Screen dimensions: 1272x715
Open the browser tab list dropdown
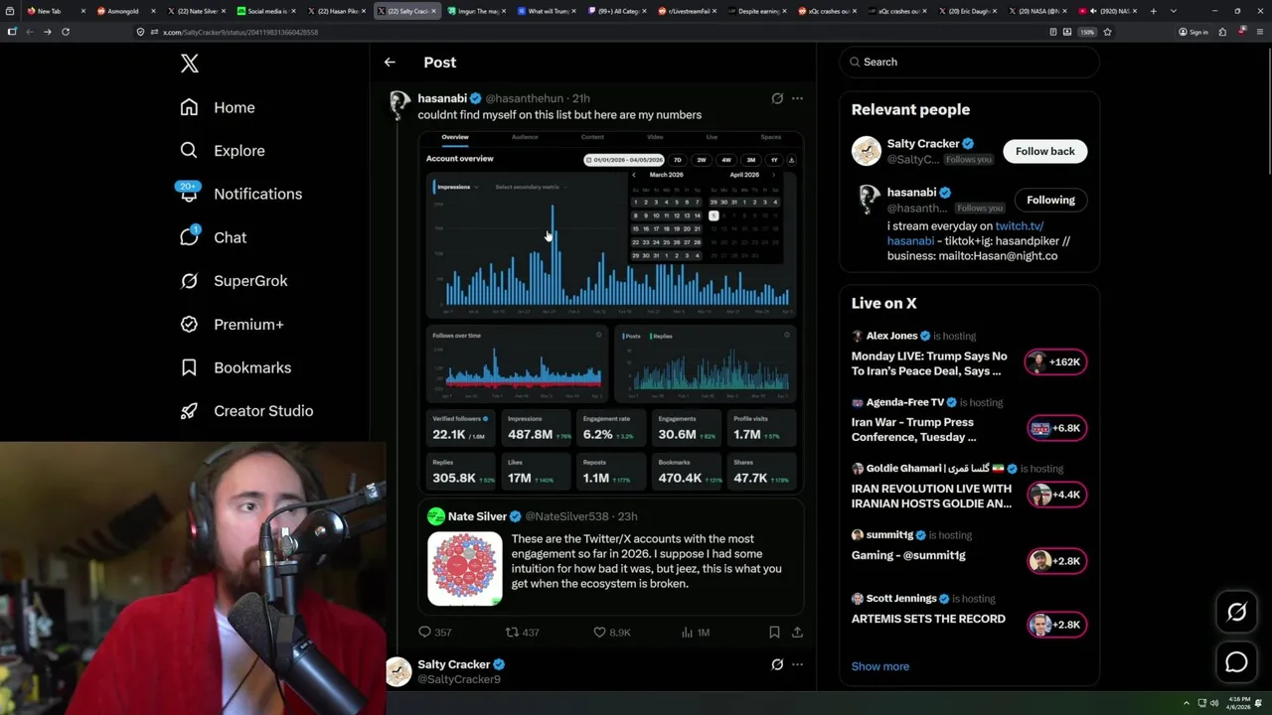1174,11
